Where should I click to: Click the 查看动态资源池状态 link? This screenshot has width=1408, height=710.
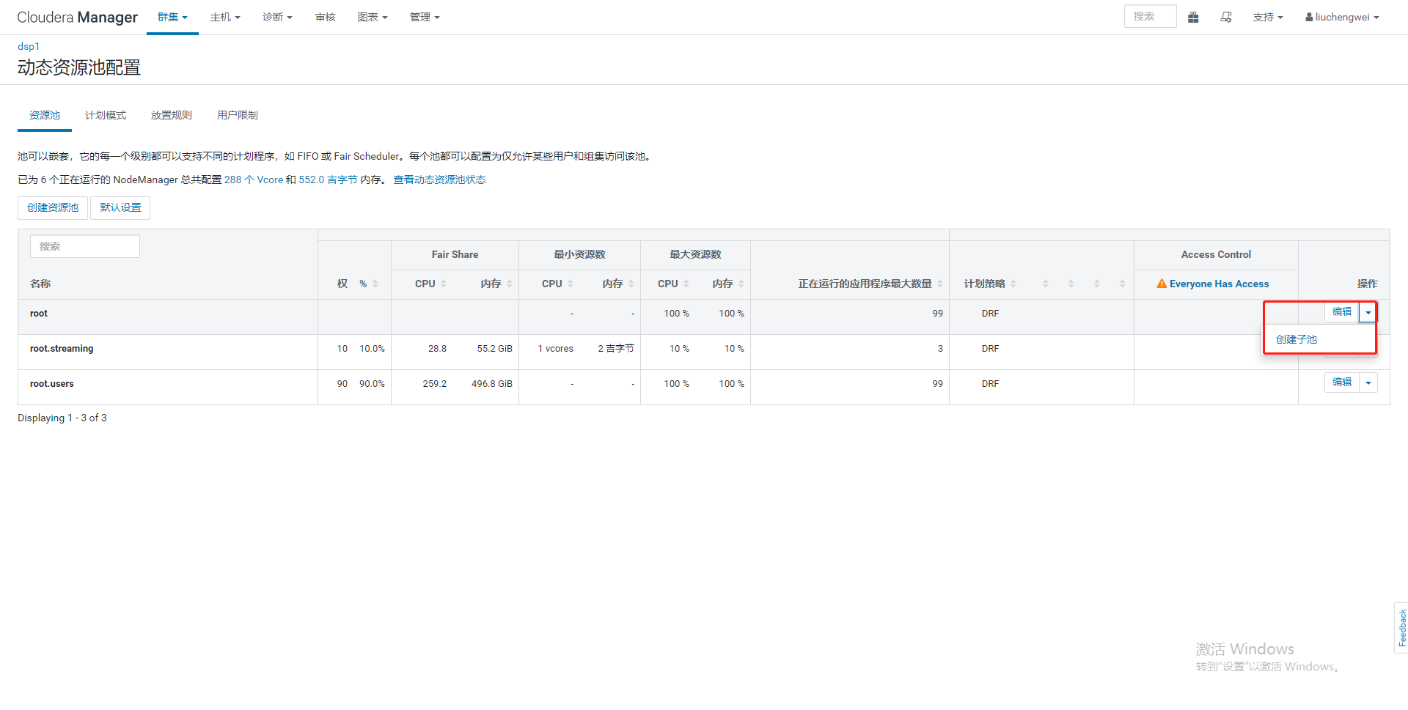pos(439,180)
